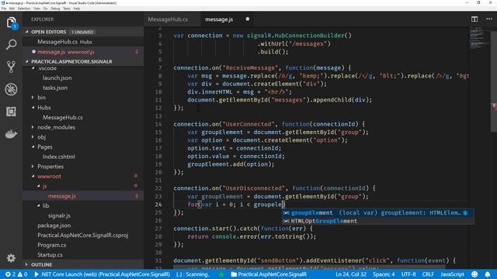Change indentation via Spaces: 4
Image resolution: width=497 pixels, height=279 pixels.
click(x=384, y=274)
